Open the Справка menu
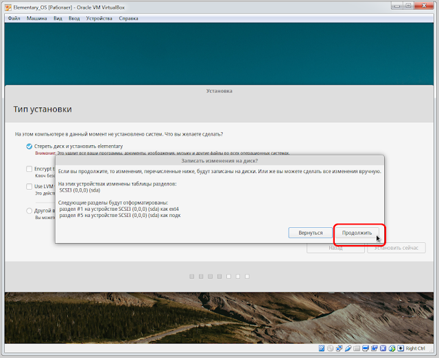The height and width of the screenshot is (358, 439). [x=128, y=18]
